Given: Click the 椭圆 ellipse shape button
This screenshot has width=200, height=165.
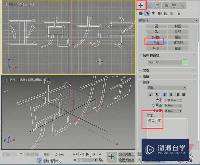Looking at the screenshot, I should pos(178,26).
